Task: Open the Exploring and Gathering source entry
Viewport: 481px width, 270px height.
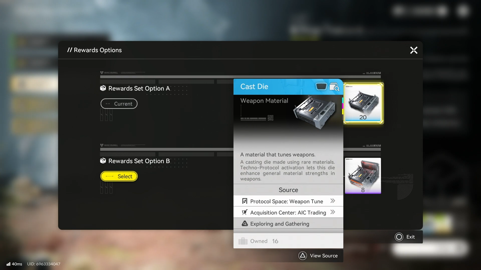Action: (280, 224)
